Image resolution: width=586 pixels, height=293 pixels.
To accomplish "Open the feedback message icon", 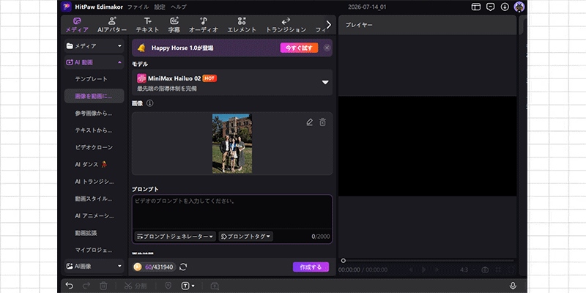I will coord(490,7).
